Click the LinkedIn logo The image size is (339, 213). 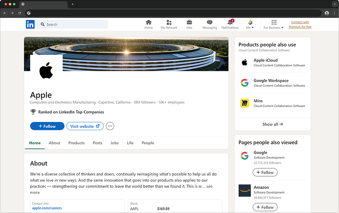31,24
